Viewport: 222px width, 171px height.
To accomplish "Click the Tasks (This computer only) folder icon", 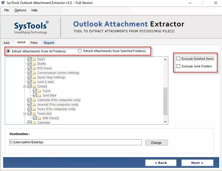I will pyautogui.click(x=34, y=109).
